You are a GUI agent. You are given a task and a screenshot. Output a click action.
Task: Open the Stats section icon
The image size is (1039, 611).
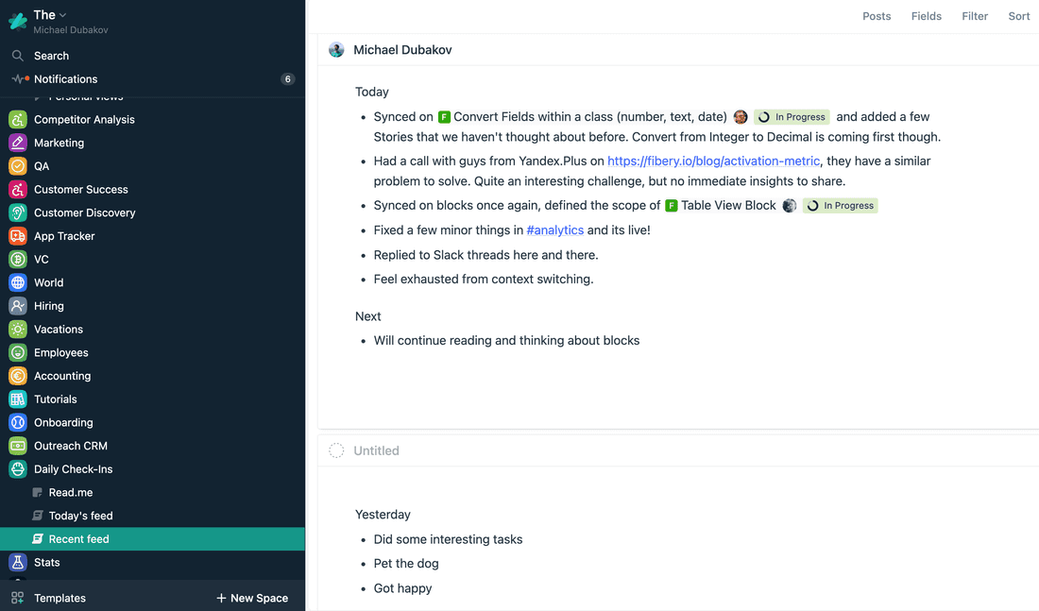click(17, 562)
